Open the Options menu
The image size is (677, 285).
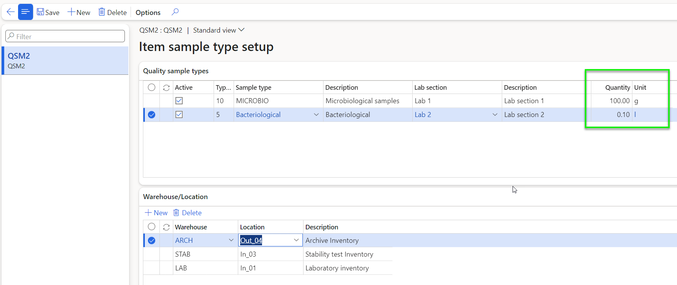coord(148,12)
